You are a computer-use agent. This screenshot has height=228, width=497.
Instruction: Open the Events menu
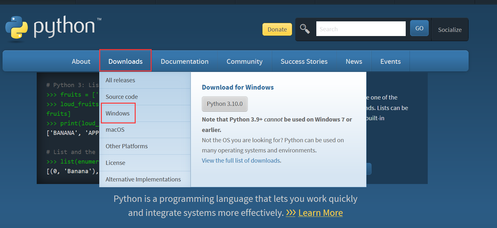tap(390, 61)
